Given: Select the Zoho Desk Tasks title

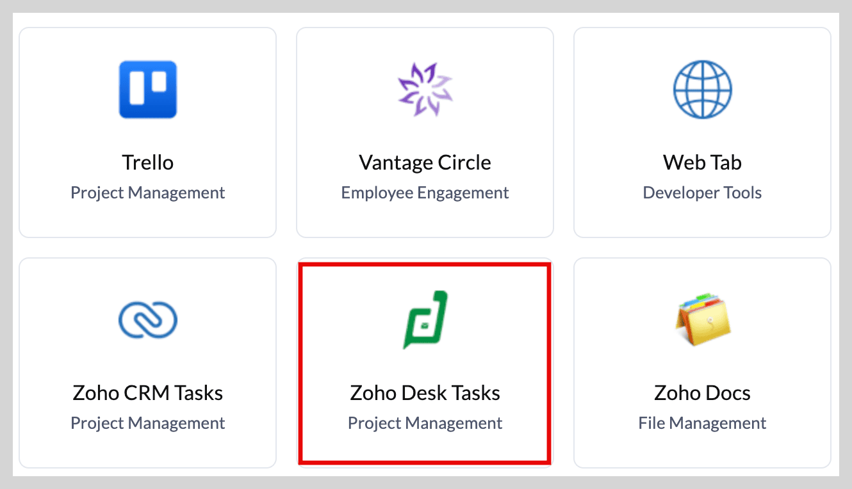Looking at the screenshot, I should 425,393.
